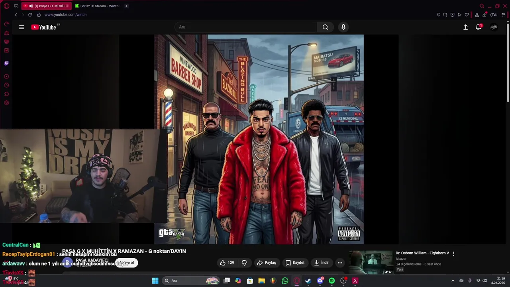
Task: Click the Paylaş share button
Action: point(267,263)
